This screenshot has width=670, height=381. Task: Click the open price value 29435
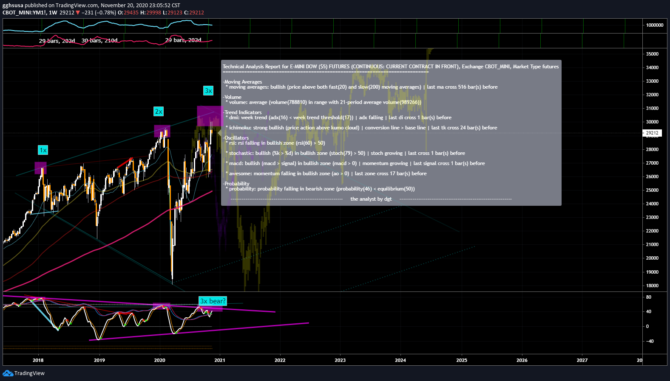tap(131, 13)
